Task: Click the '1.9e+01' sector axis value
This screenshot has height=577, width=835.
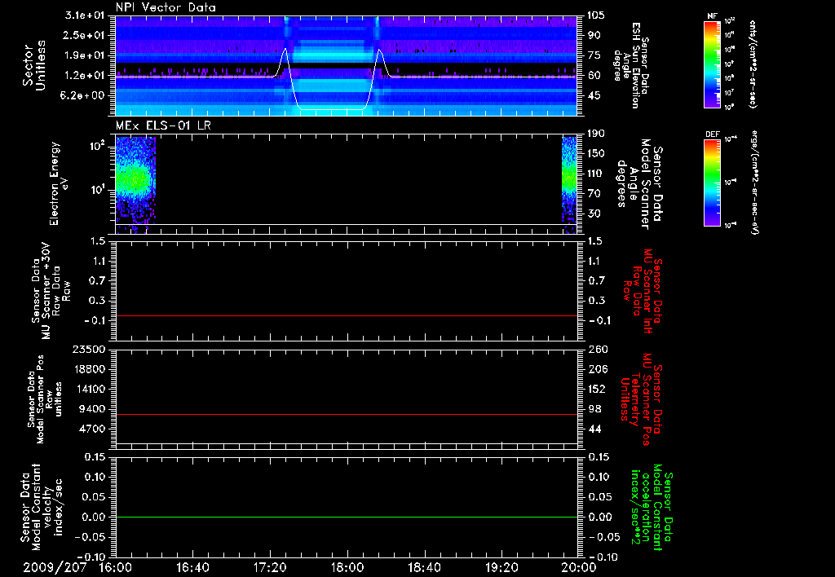Action: [85, 55]
